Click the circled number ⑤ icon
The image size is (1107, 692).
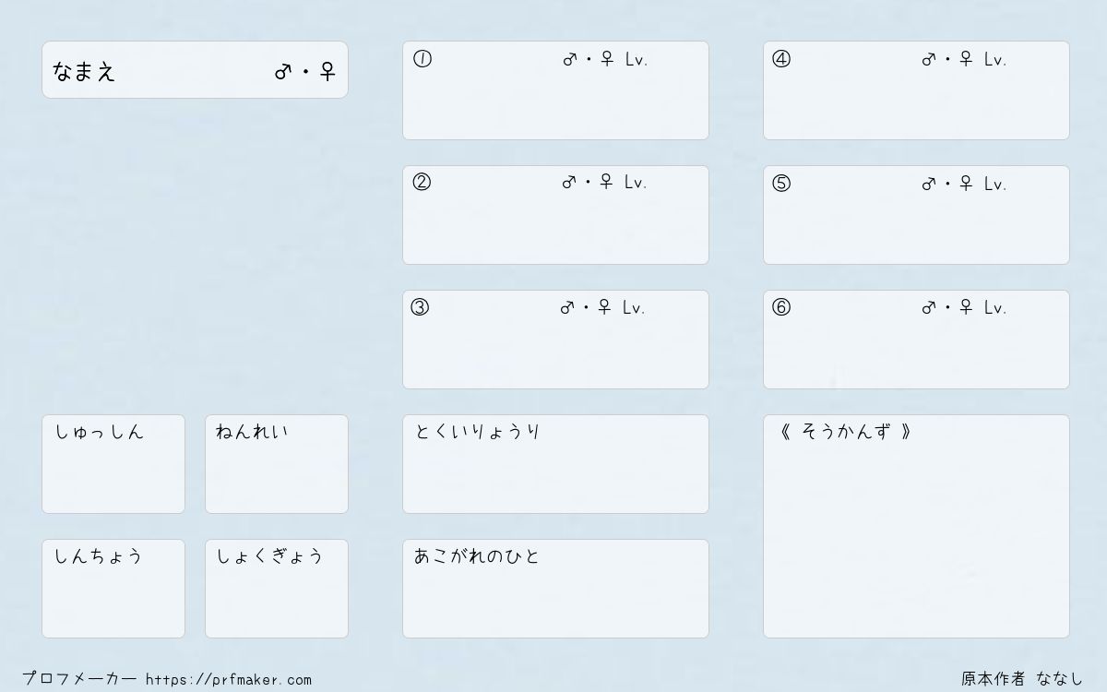click(781, 184)
